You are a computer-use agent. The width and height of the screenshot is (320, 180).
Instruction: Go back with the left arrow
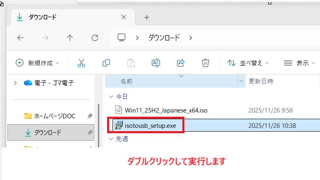click(20, 38)
